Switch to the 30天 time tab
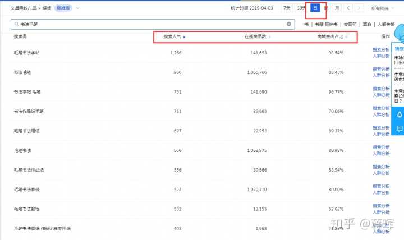The image size is (404, 240). point(301,8)
